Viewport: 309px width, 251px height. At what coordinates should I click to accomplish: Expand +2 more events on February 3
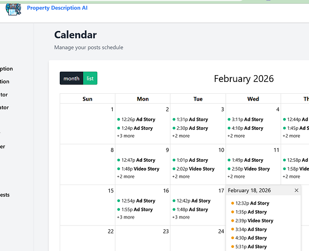(181, 136)
